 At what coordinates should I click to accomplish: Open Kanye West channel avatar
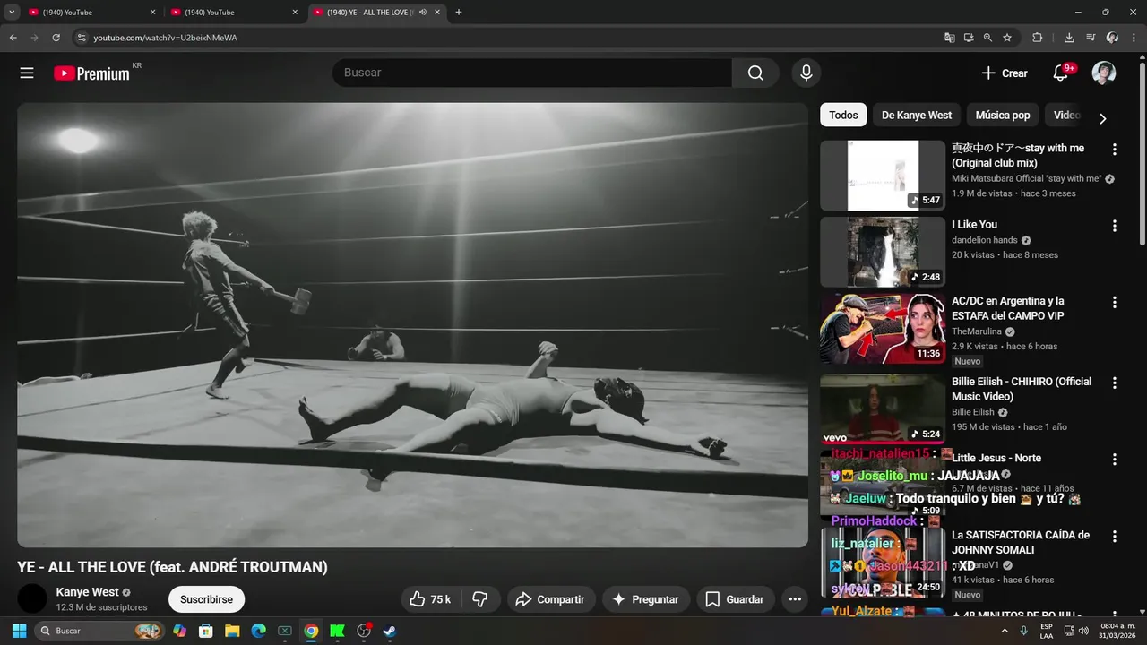pos(32,598)
